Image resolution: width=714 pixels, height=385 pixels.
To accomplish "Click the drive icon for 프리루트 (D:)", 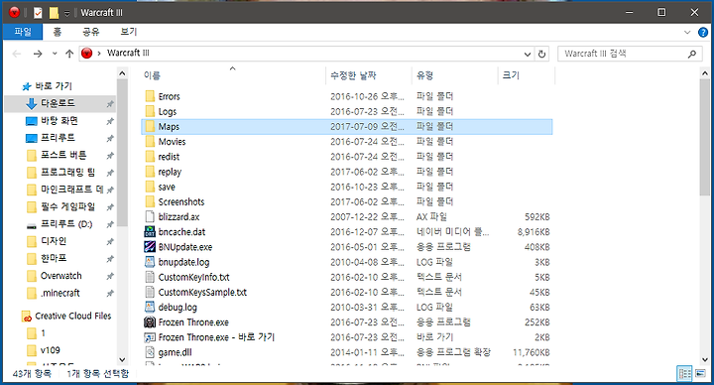I will click(x=32, y=225).
